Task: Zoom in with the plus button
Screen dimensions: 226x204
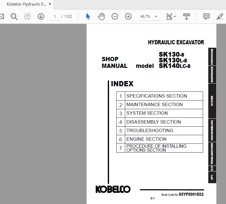Action: click(x=128, y=17)
